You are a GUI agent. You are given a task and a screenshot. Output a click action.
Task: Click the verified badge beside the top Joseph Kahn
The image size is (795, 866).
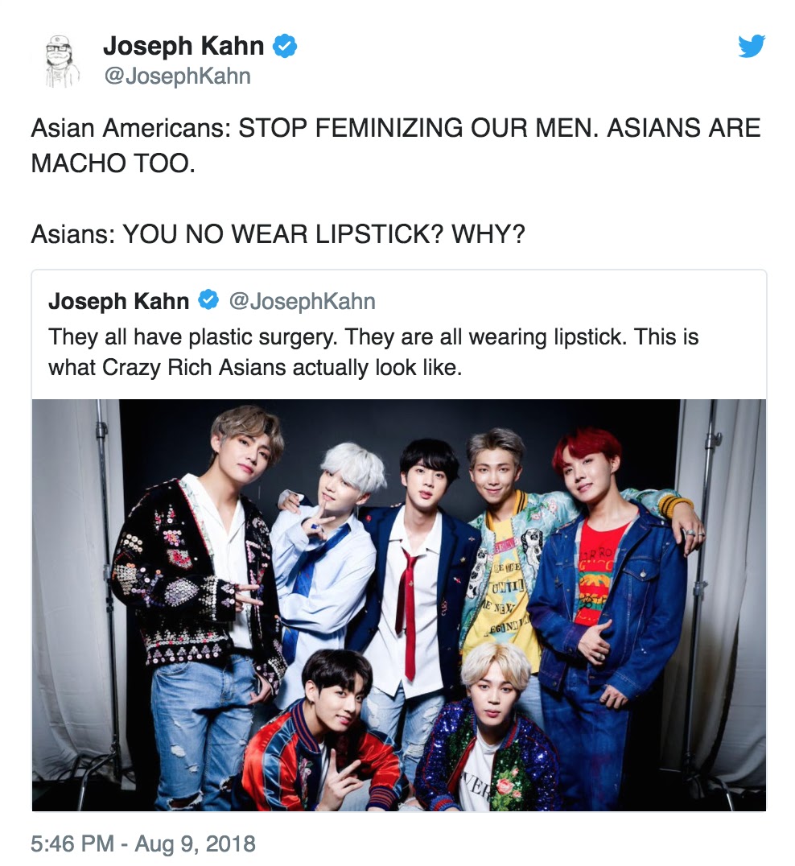tap(285, 46)
